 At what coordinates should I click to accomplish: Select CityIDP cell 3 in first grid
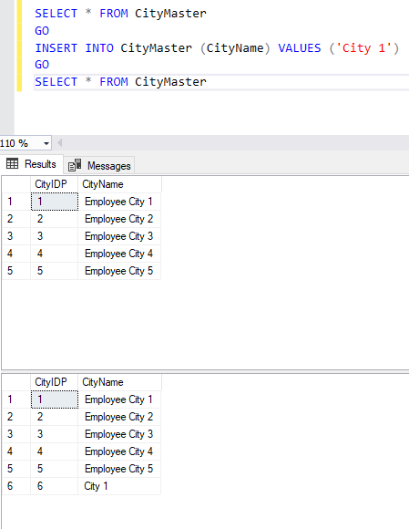pyautogui.click(x=55, y=236)
